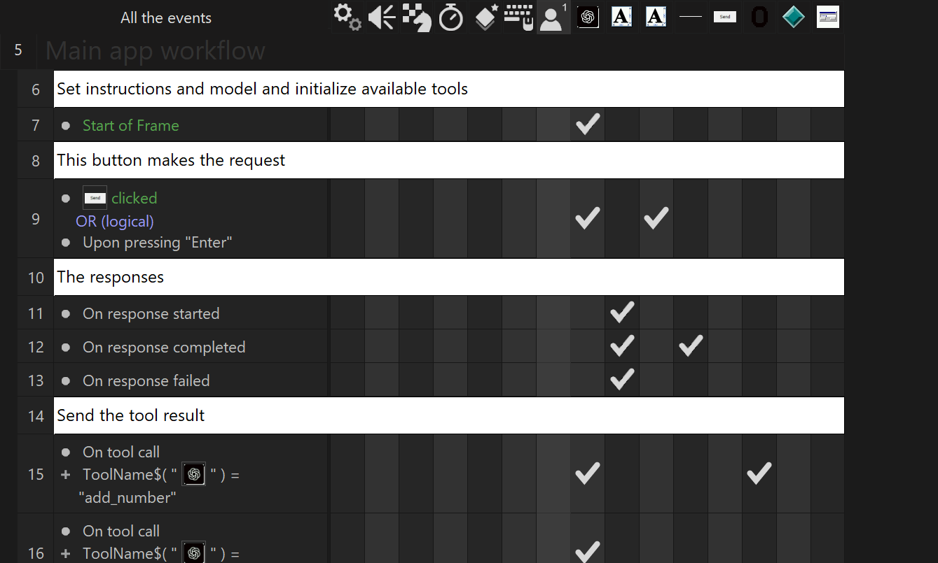This screenshot has width=938, height=563.
Task: Select the Timer stopwatch icon
Action: (450, 17)
